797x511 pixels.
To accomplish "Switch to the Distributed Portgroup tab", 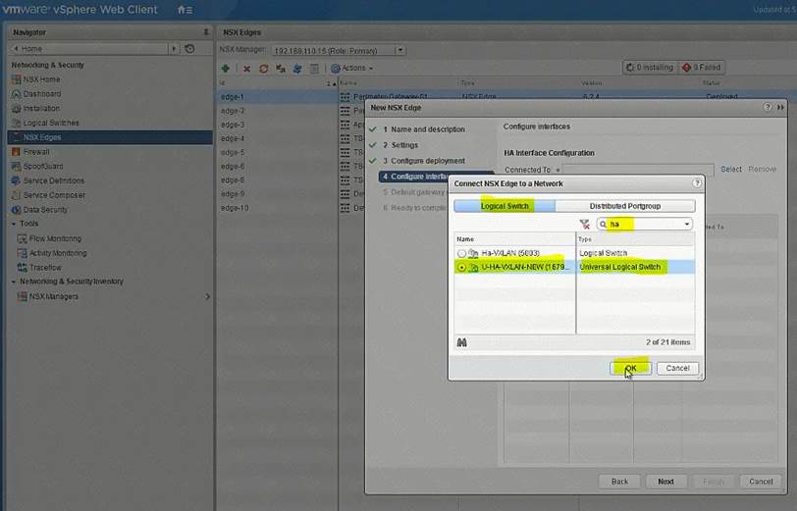I will (624, 206).
